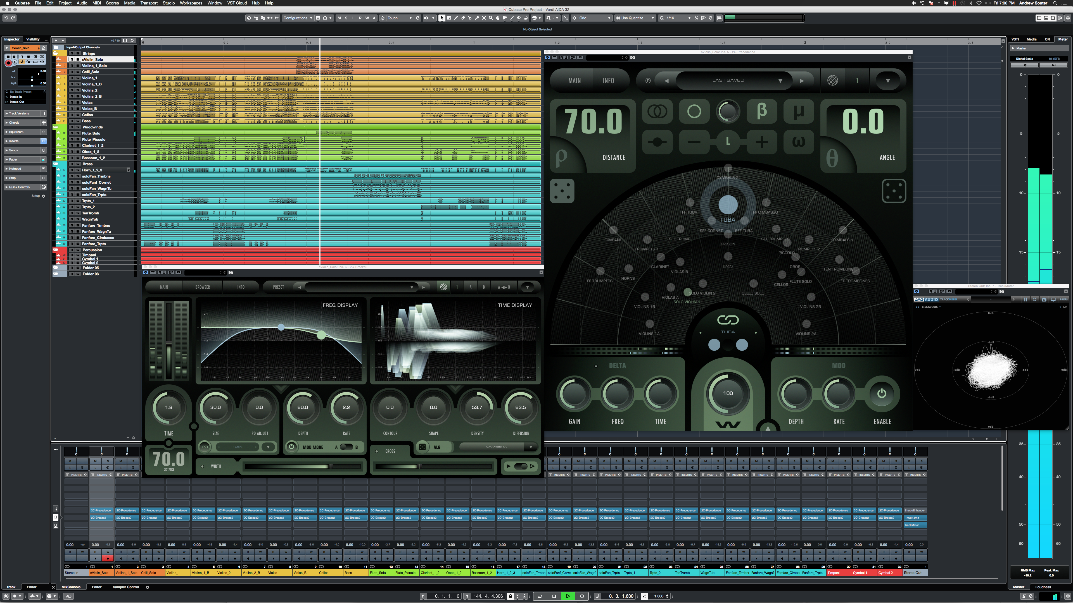Image resolution: width=1073 pixels, height=603 pixels.
Task: Select the Flute_Piccolo track in track list
Action: pyautogui.click(x=94, y=139)
